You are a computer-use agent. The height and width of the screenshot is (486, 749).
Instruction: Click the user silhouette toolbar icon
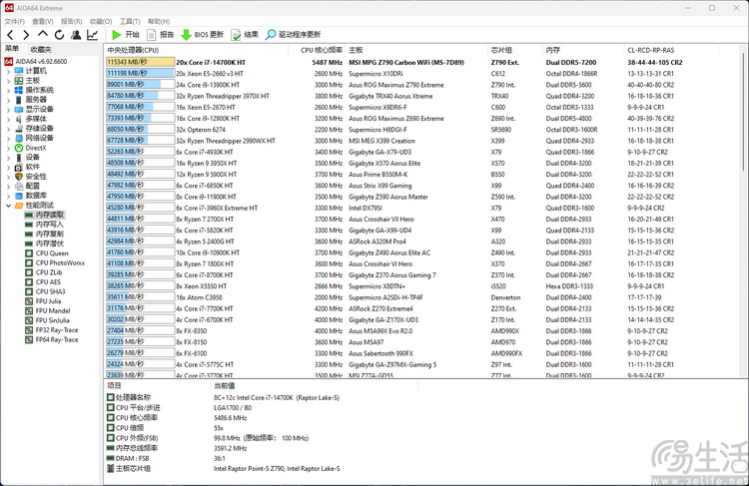click(76, 34)
